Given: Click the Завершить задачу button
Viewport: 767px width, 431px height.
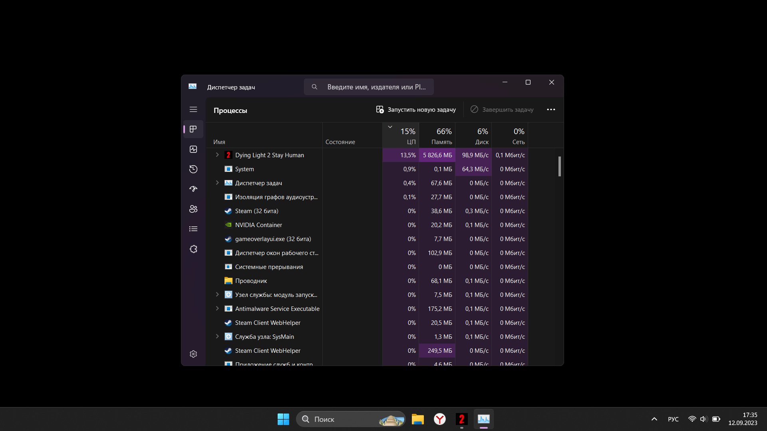Looking at the screenshot, I should 502,110.
